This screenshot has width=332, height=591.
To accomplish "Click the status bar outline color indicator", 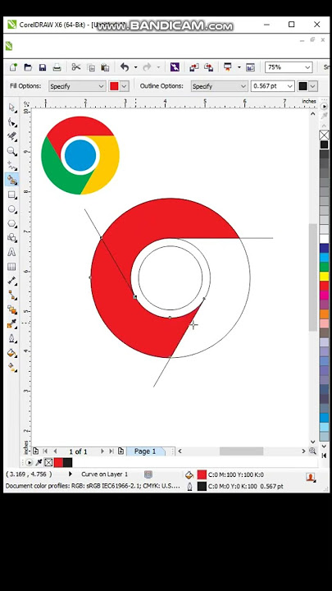I will pos(202,486).
